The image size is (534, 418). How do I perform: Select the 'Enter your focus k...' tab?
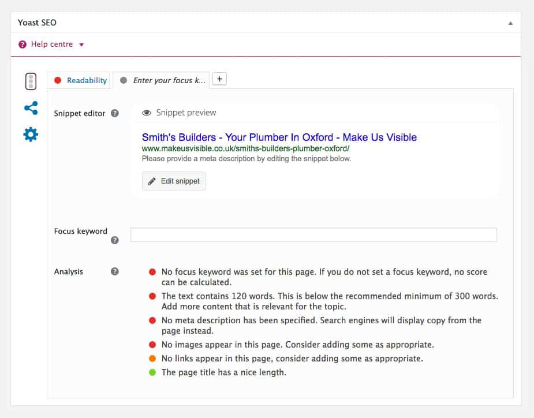tap(161, 80)
